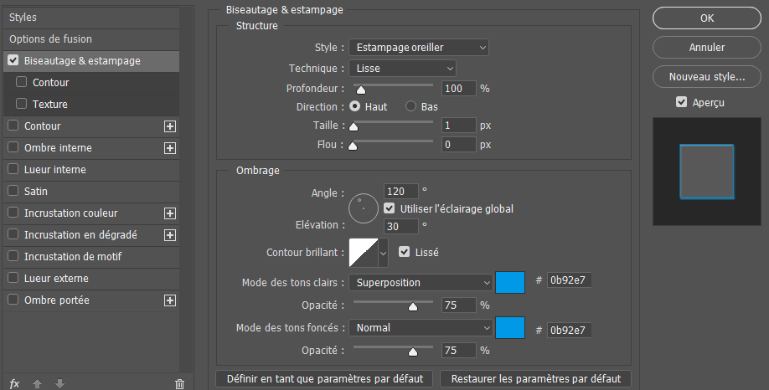Click the highlight blue color swatch
769x390 pixels.
click(x=510, y=283)
